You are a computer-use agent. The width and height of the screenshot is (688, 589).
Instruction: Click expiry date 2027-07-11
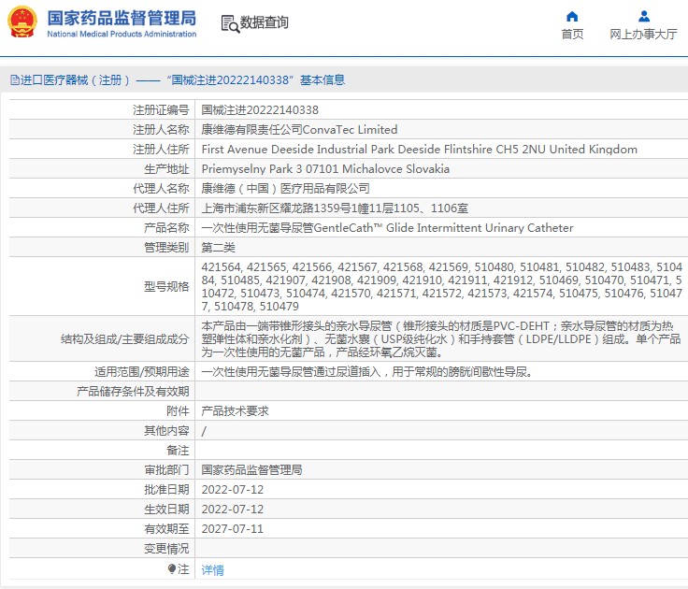tap(233, 529)
